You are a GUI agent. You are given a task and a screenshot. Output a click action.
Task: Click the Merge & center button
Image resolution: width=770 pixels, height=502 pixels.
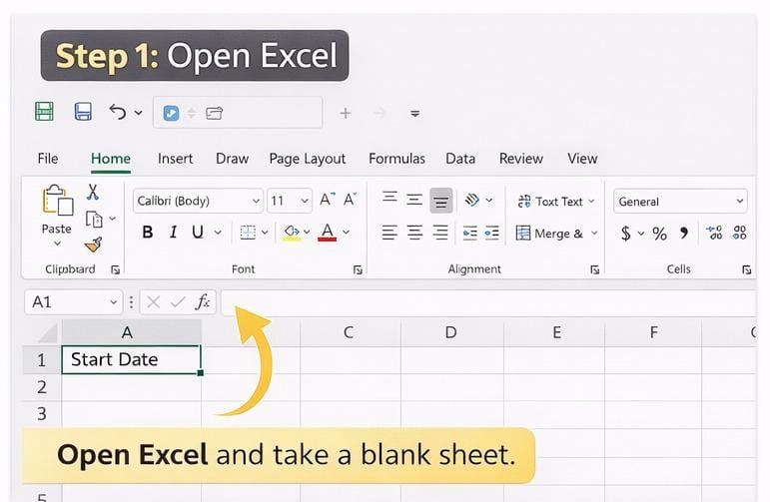click(x=549, y=234)
